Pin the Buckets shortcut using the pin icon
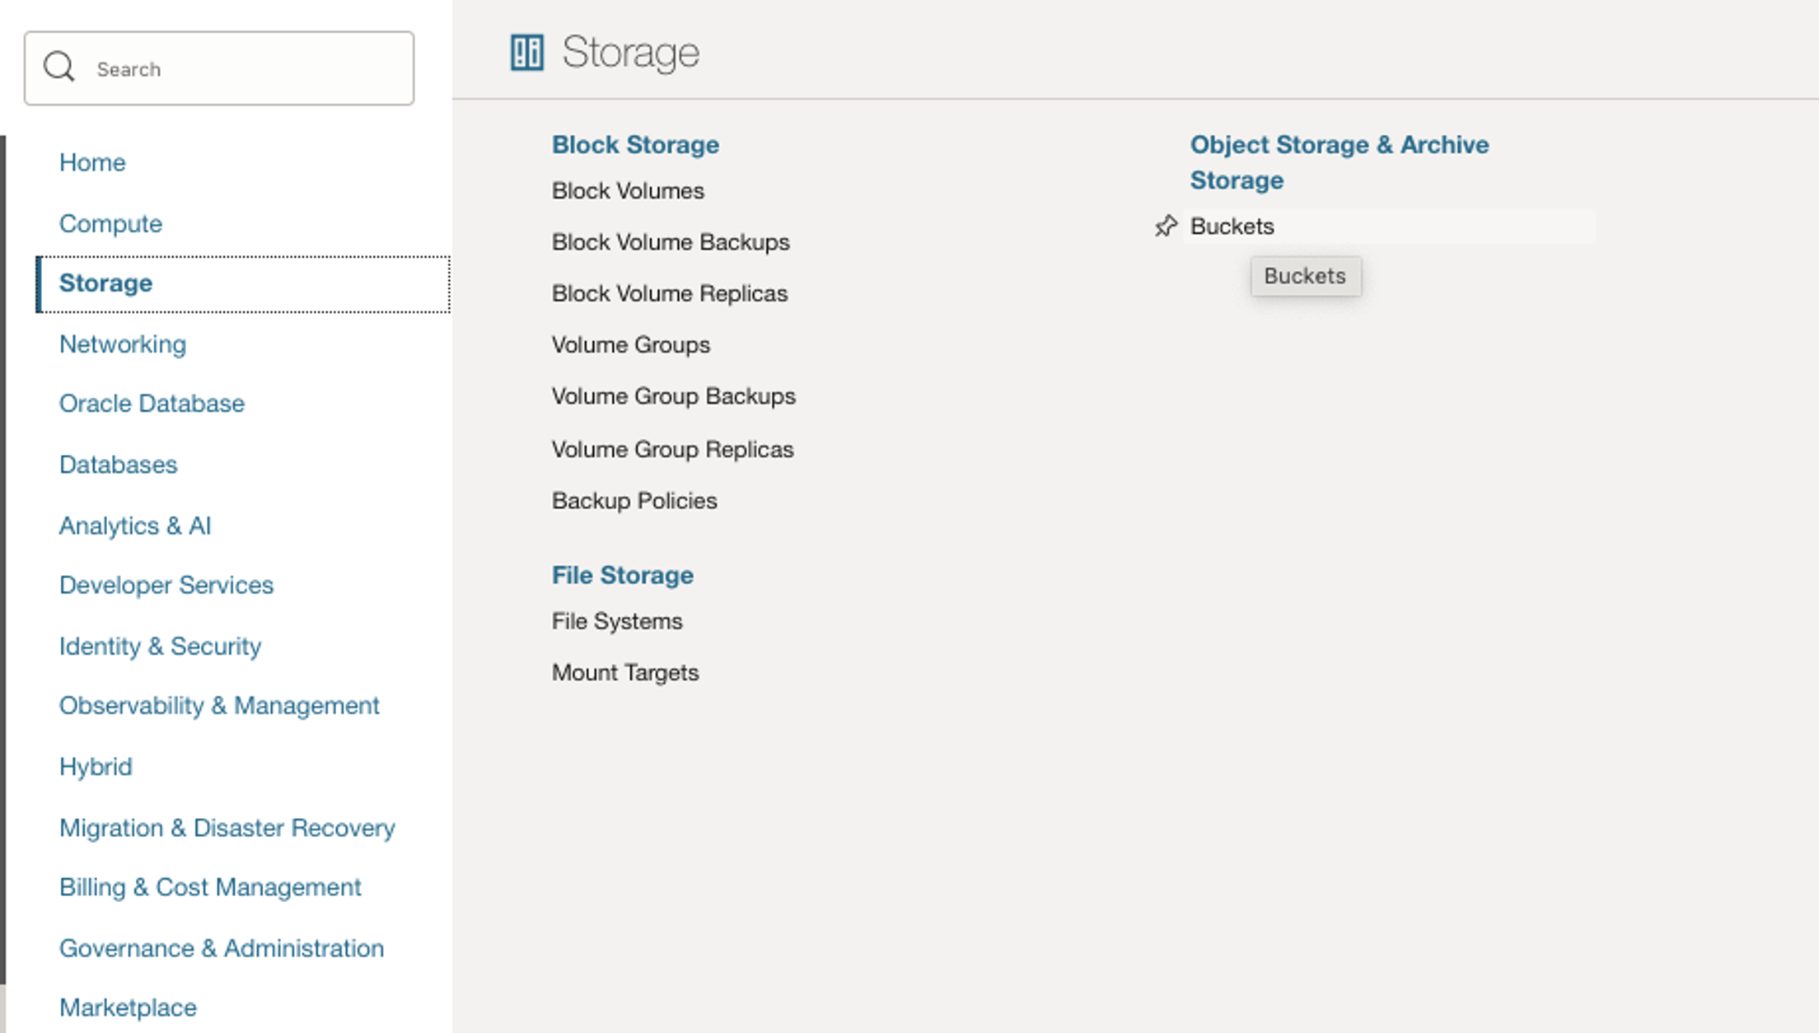The height and width of the screenshot is (1033, 1819). (1167, 226)
